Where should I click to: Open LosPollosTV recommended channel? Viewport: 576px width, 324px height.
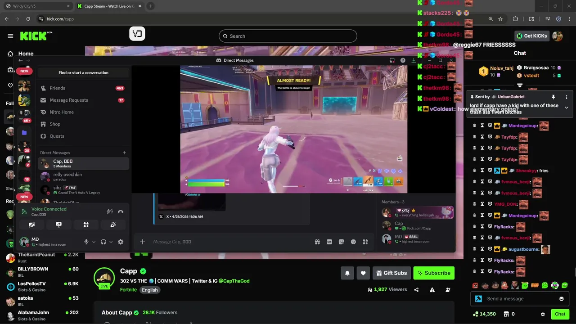click(x=43, y=286)
